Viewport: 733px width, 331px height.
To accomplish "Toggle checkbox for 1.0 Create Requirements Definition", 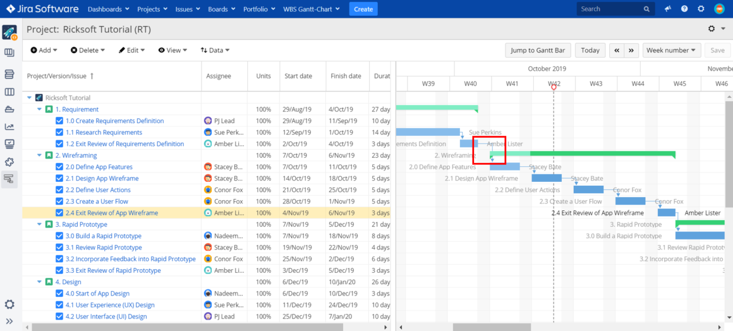I will tap(60, 121).
